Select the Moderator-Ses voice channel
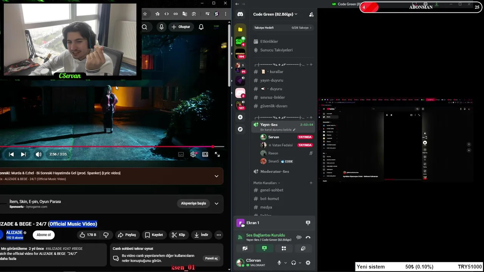Screen dimensions: 484x272 click(x=283, y=172)
